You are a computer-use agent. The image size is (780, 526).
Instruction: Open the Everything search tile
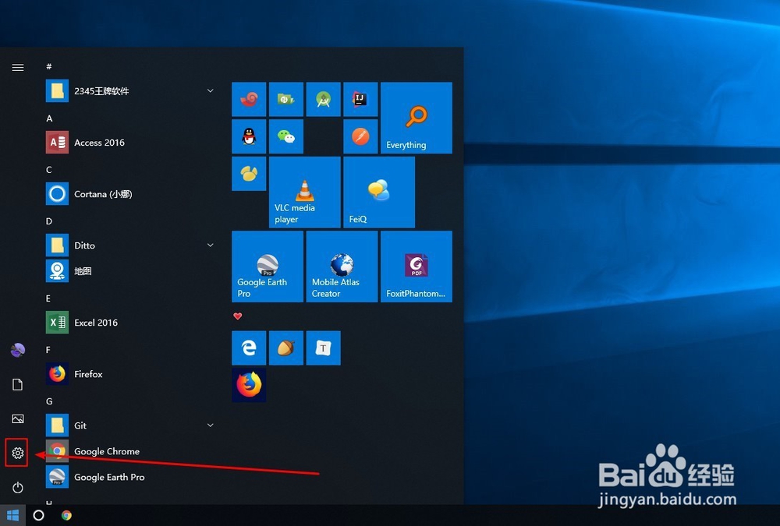[x=417, y=118]
